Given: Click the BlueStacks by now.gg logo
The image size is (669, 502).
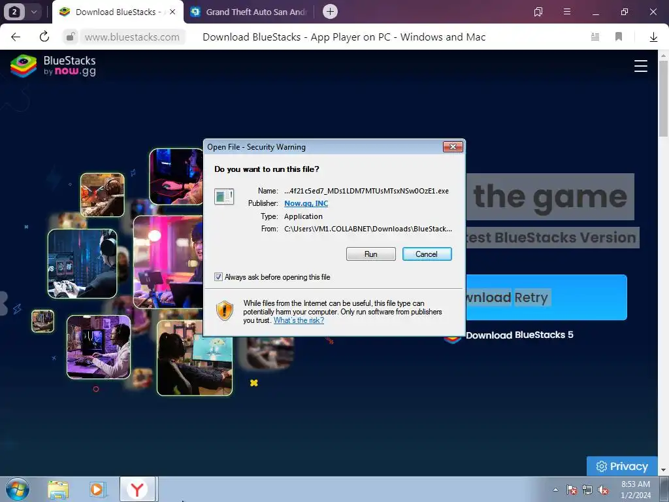Looking at the screenshot, I should (54, 66).
